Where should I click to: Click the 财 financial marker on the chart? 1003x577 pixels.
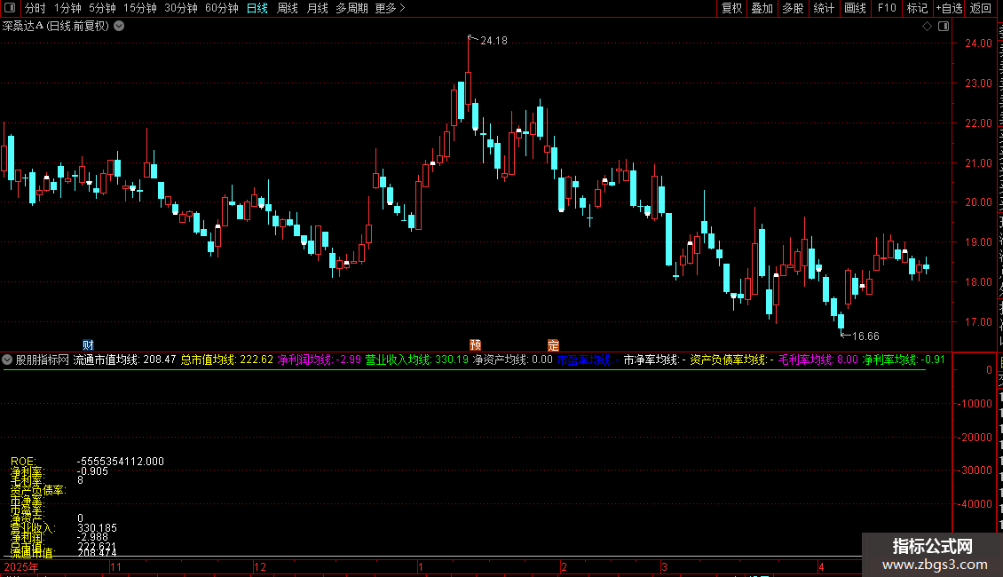[x=88, y=344]
